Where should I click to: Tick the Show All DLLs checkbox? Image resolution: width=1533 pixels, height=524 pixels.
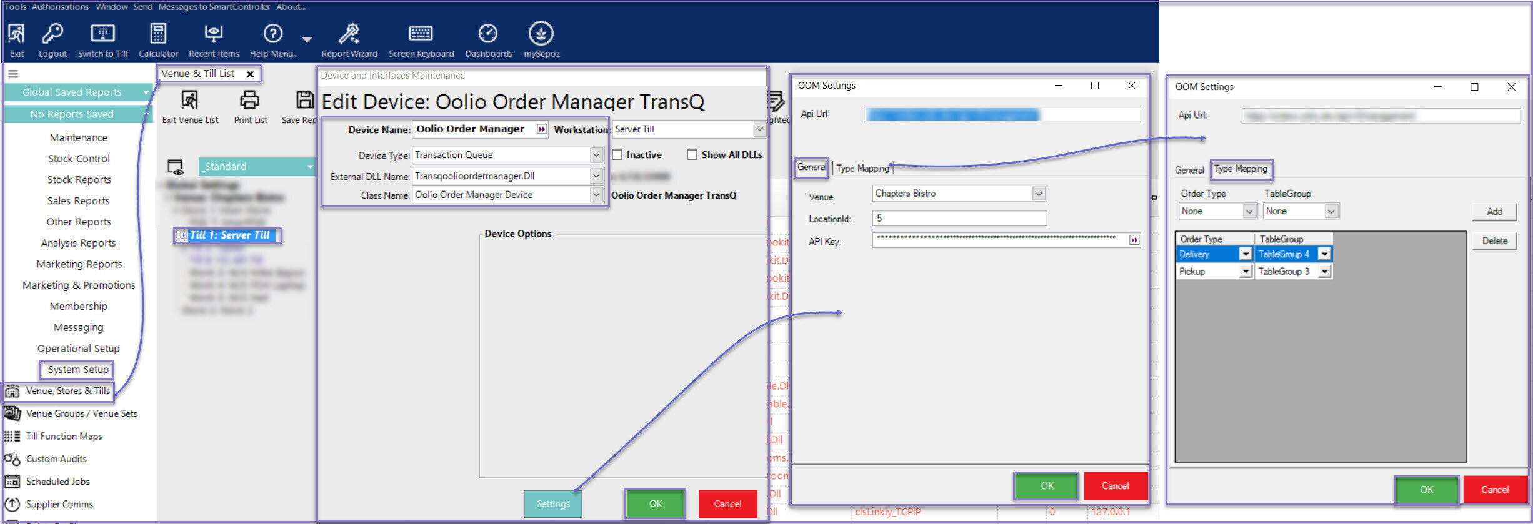[x=692, y=155]
